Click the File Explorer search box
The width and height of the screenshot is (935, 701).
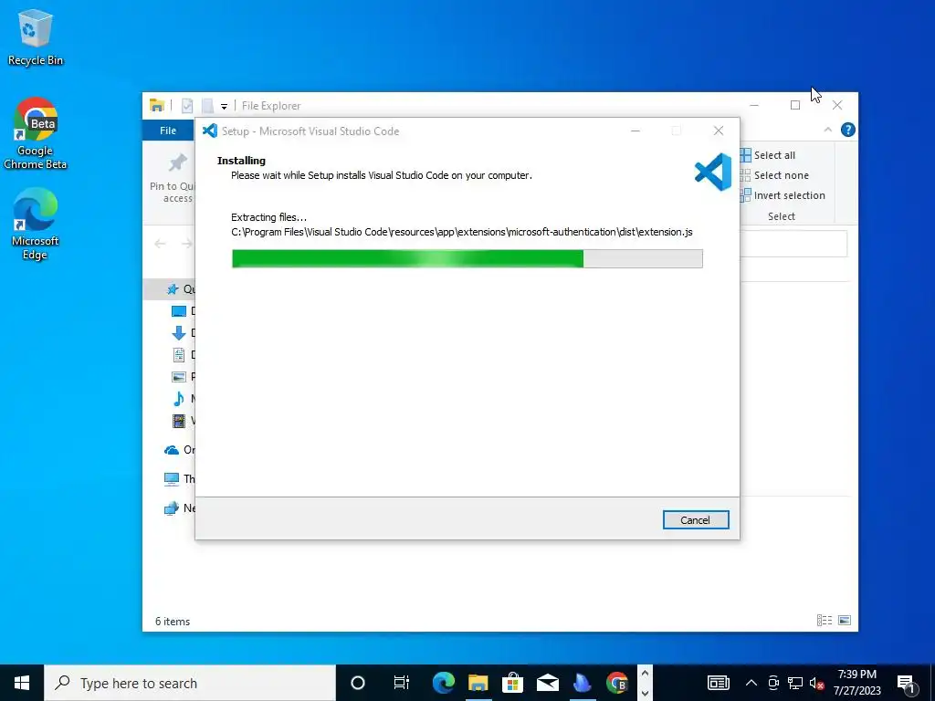793,244
